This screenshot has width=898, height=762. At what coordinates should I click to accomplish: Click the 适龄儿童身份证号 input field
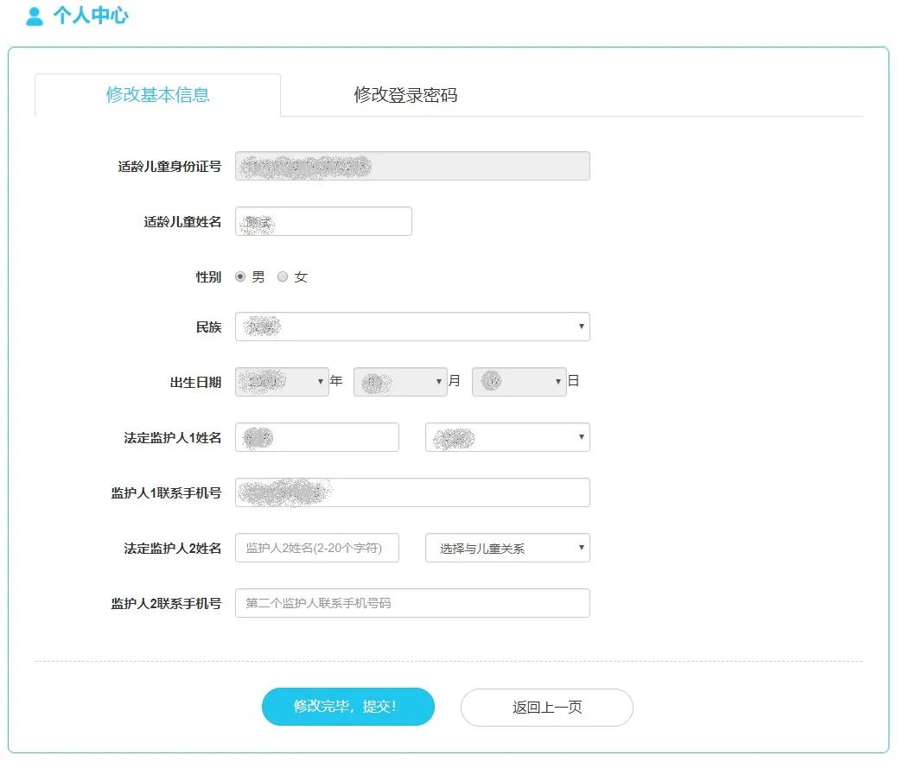coord(412,166)
